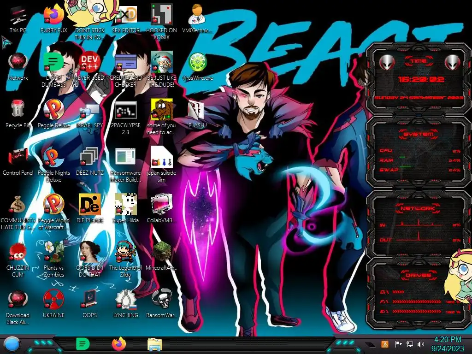
Task: Open the VM0Technic... doctor icon
Action: (x=197, y=19)
